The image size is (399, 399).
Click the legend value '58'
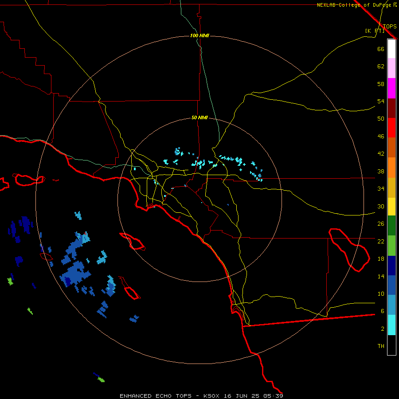381,84
